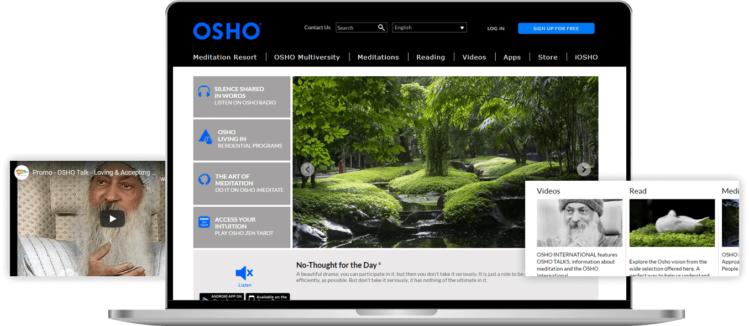
Task: Click the OSHO Zen Tarot icon
Action: coord(204,222)
